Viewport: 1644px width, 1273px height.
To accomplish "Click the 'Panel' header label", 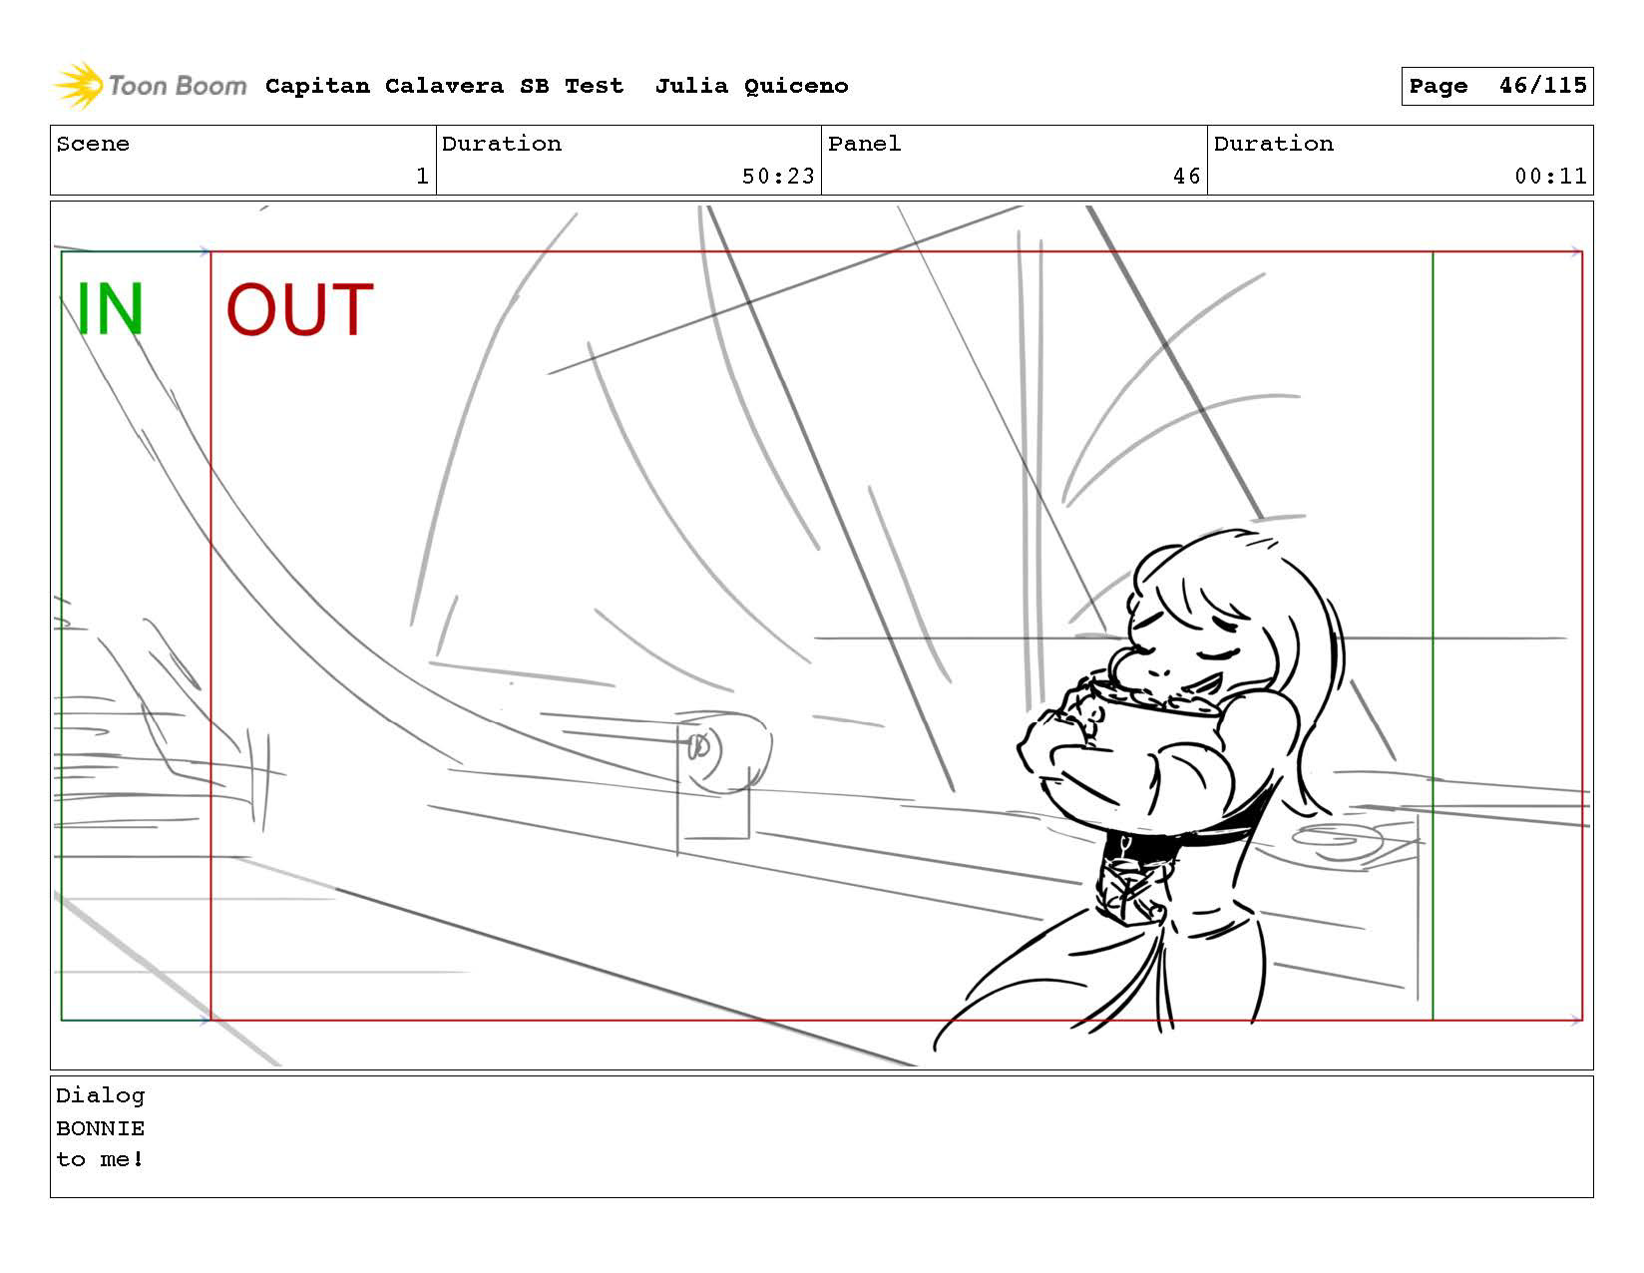I will click(865, 144).
